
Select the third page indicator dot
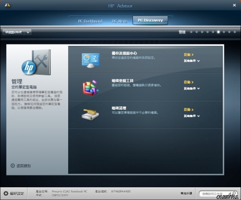tap(202, 32)
